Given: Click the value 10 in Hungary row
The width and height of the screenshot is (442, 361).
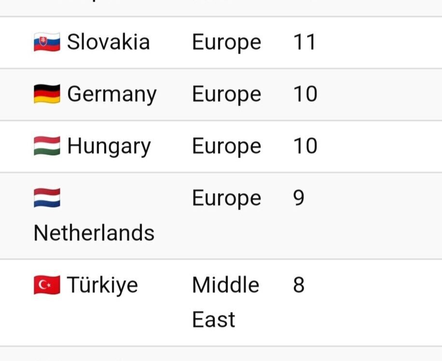Looking at the screenshot, I should [305, 146].
